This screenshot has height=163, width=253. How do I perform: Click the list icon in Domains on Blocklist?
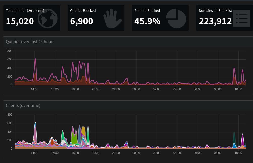[x=242, y=18]
